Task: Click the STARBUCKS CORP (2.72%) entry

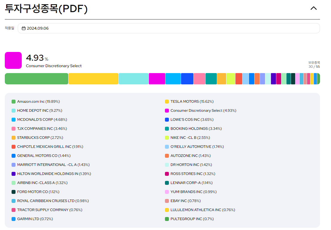Action: (x=37, y=138)
